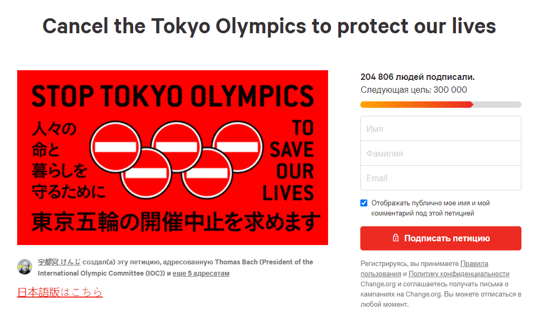
Task: Click the 'Cancel the Tokyo Olympics' page title
Action: click(x=268, y=26)
